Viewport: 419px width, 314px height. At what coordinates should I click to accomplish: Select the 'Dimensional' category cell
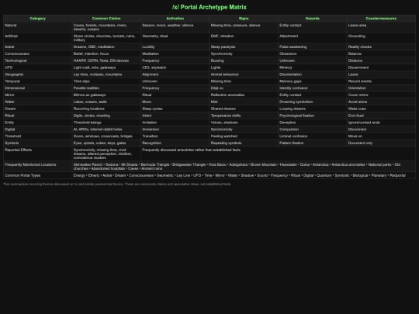coord(38,88)
